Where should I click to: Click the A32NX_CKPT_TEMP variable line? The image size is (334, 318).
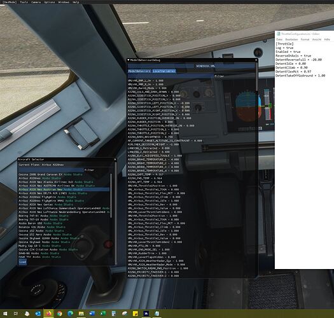pos(146,174)
